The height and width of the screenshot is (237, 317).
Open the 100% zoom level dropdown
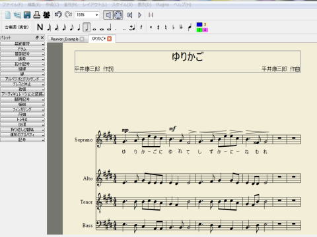tap(87, 15)
